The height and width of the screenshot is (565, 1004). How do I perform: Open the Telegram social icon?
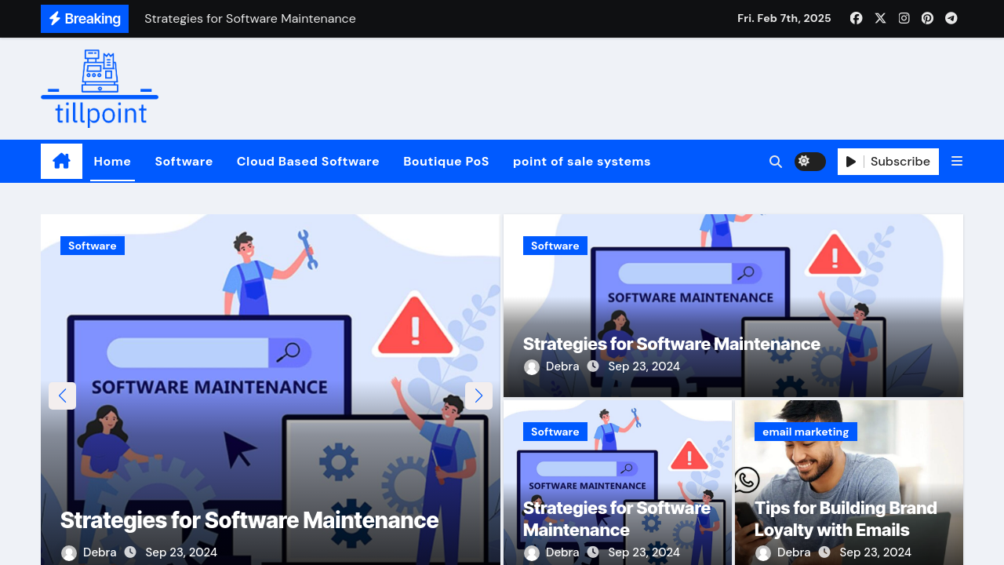[x=951, y=18]
